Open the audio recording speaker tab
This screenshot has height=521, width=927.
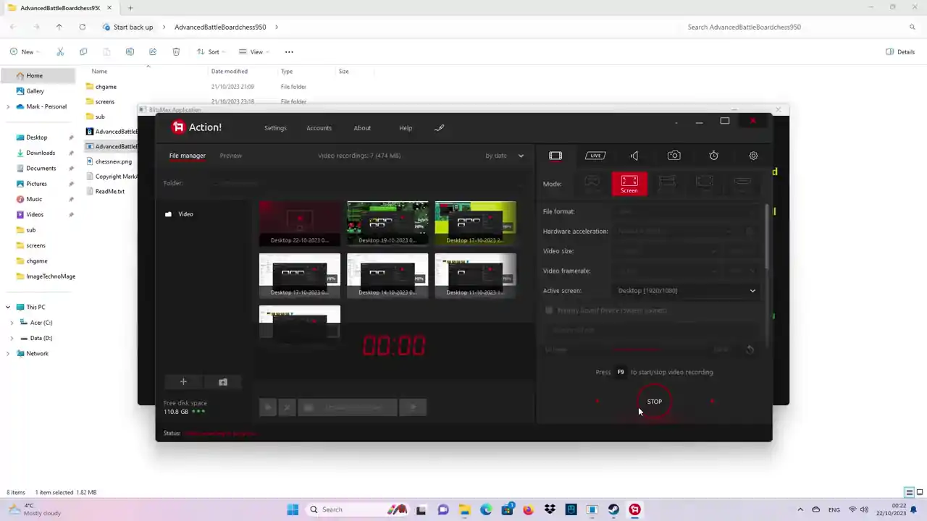[634, 156]
